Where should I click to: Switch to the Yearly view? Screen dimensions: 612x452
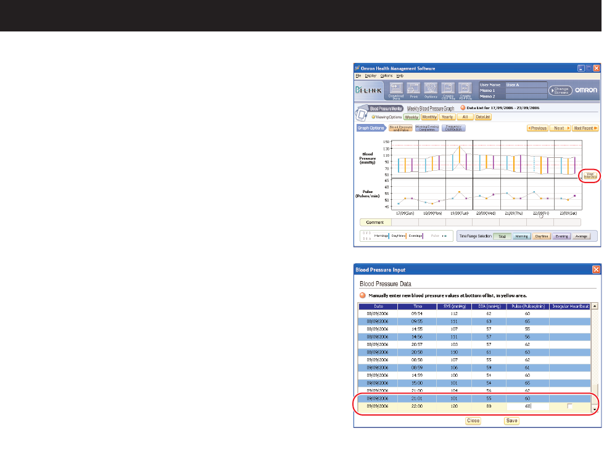point(447,117)
